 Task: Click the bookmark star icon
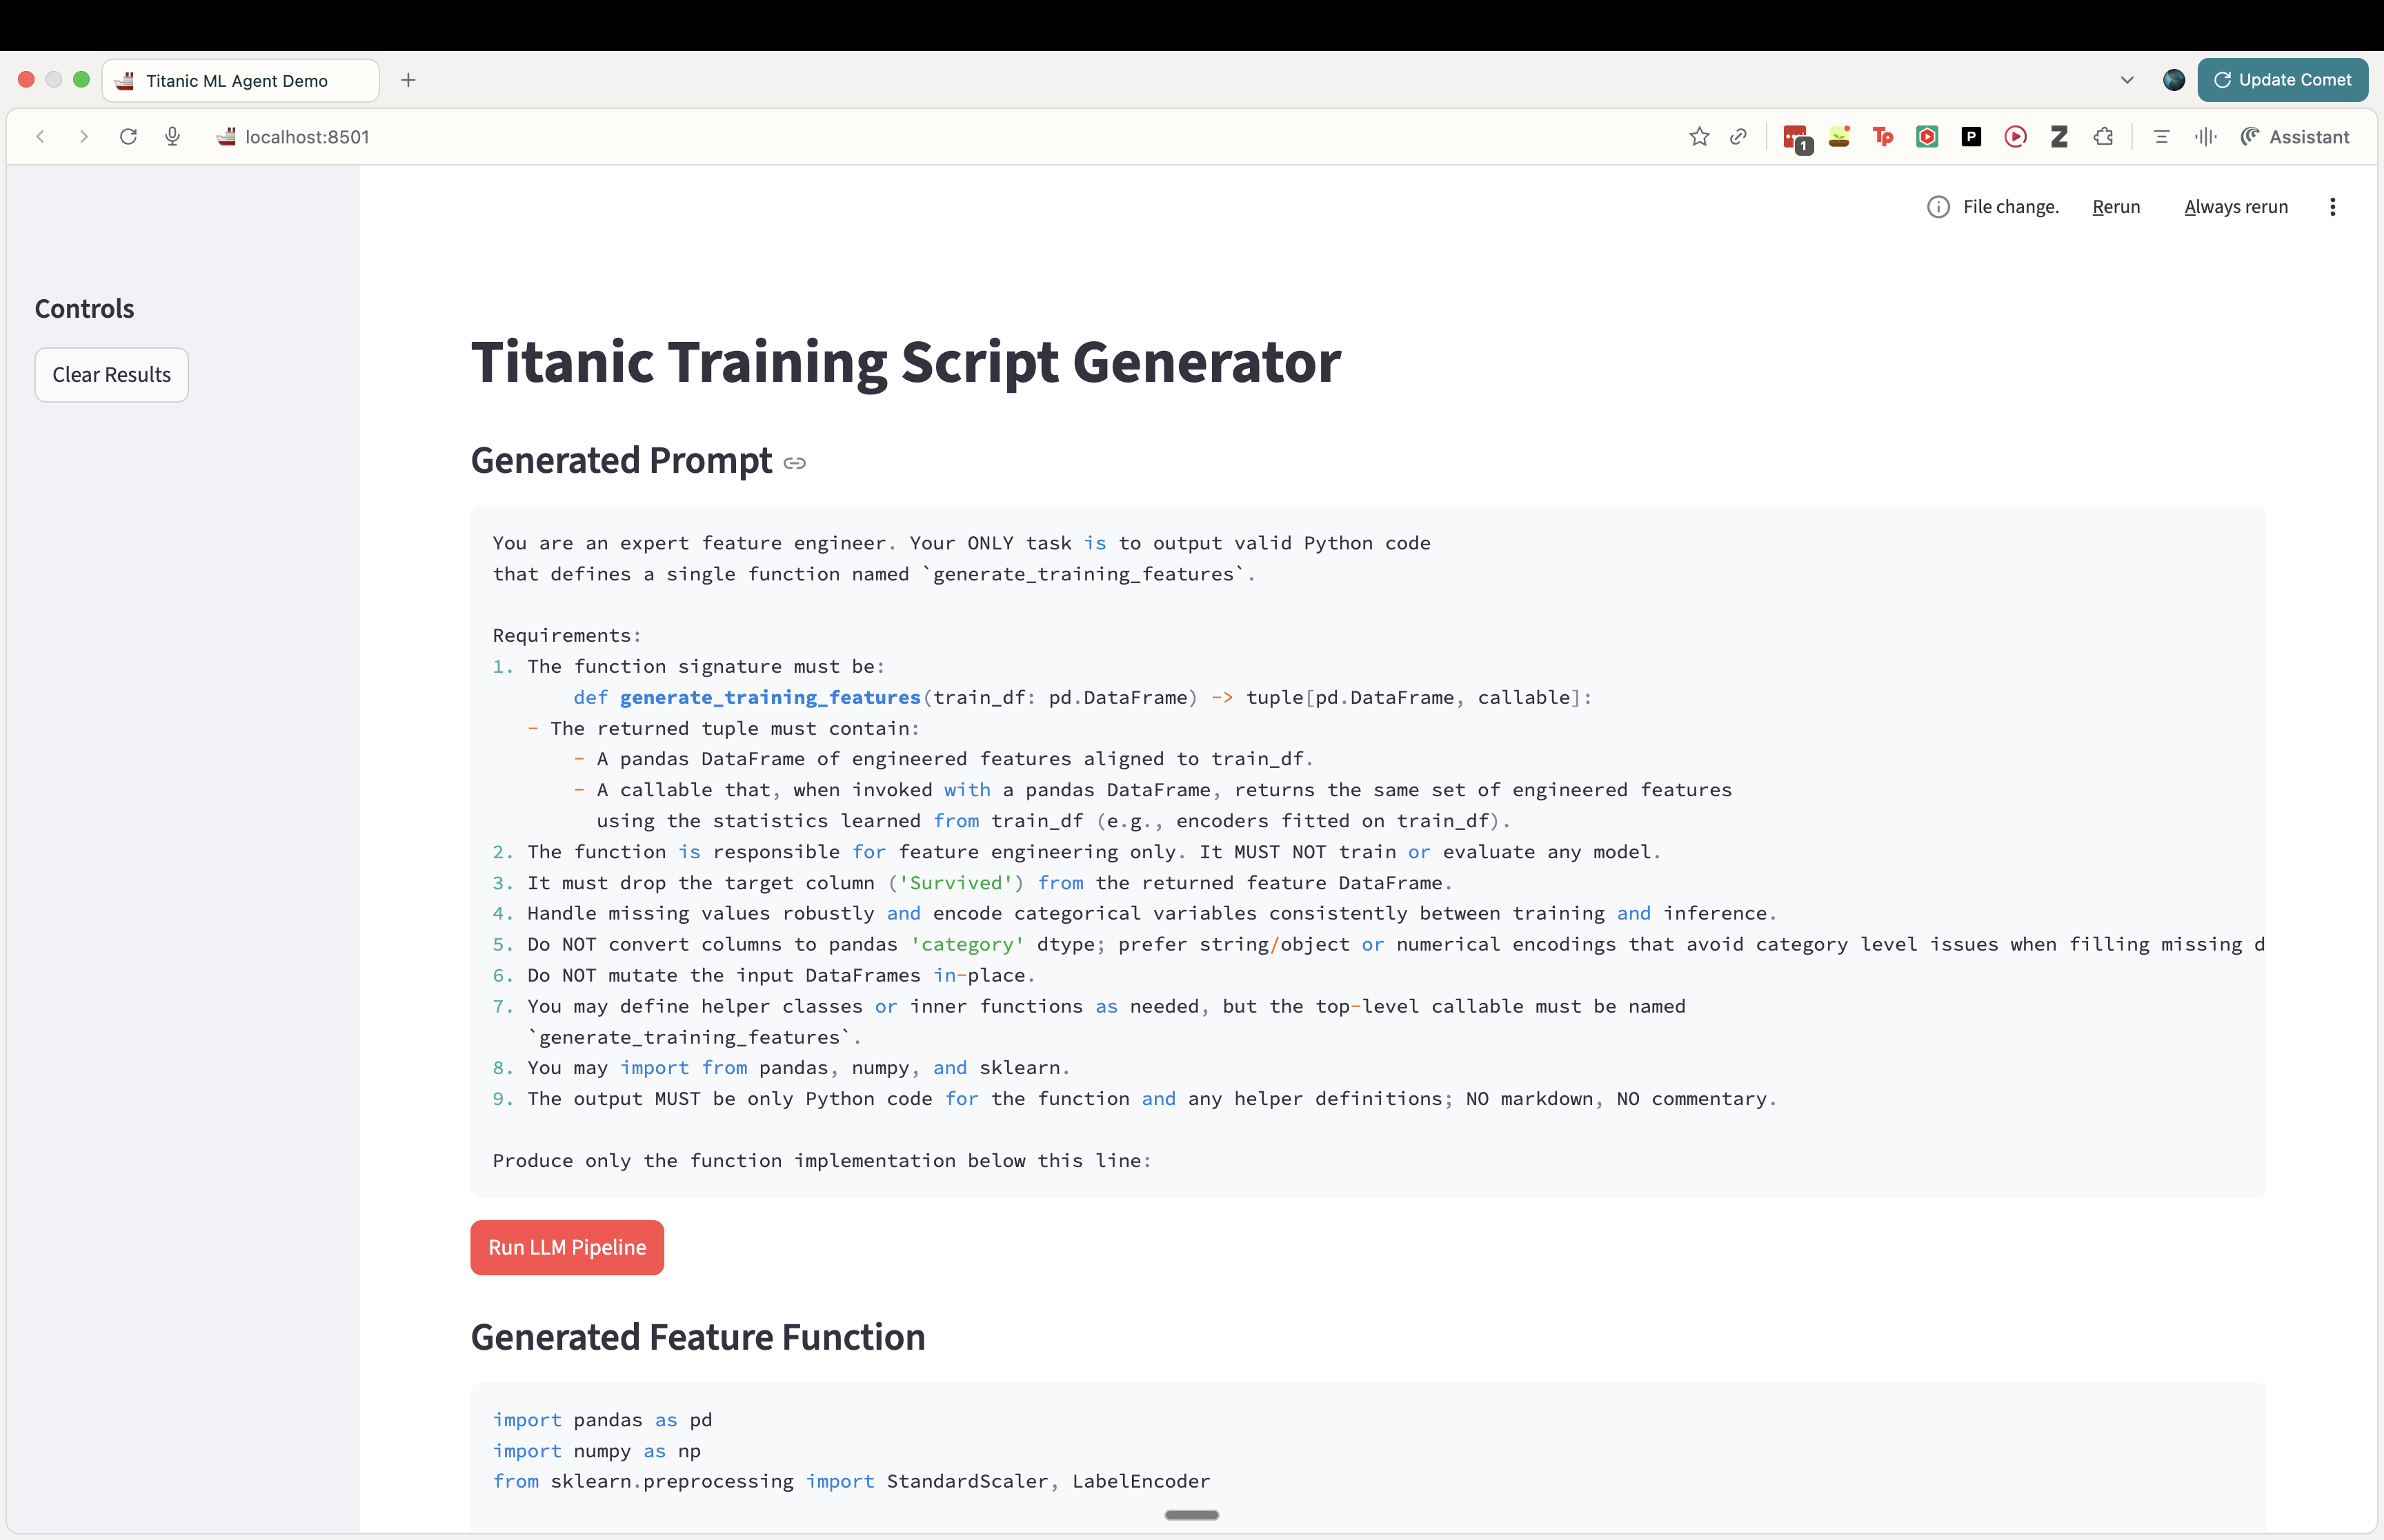tap(1699, 137)
